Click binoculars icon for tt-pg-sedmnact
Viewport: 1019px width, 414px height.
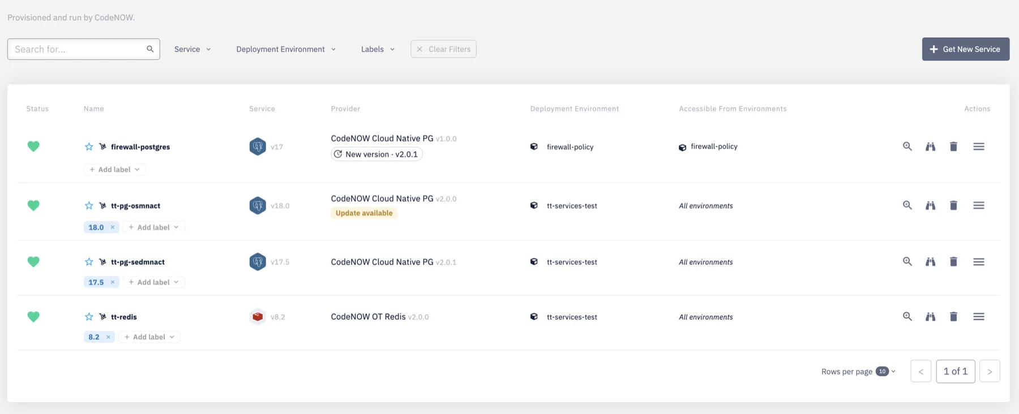click(x=930, y=261)
